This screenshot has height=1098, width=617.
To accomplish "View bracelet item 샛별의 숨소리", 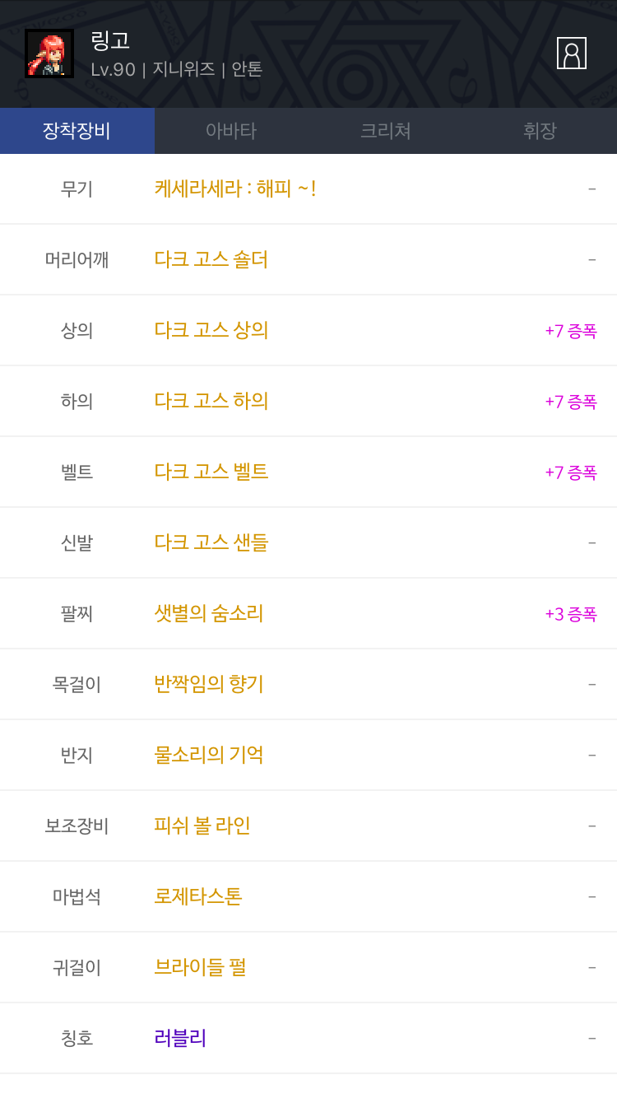I will point(209,613).
